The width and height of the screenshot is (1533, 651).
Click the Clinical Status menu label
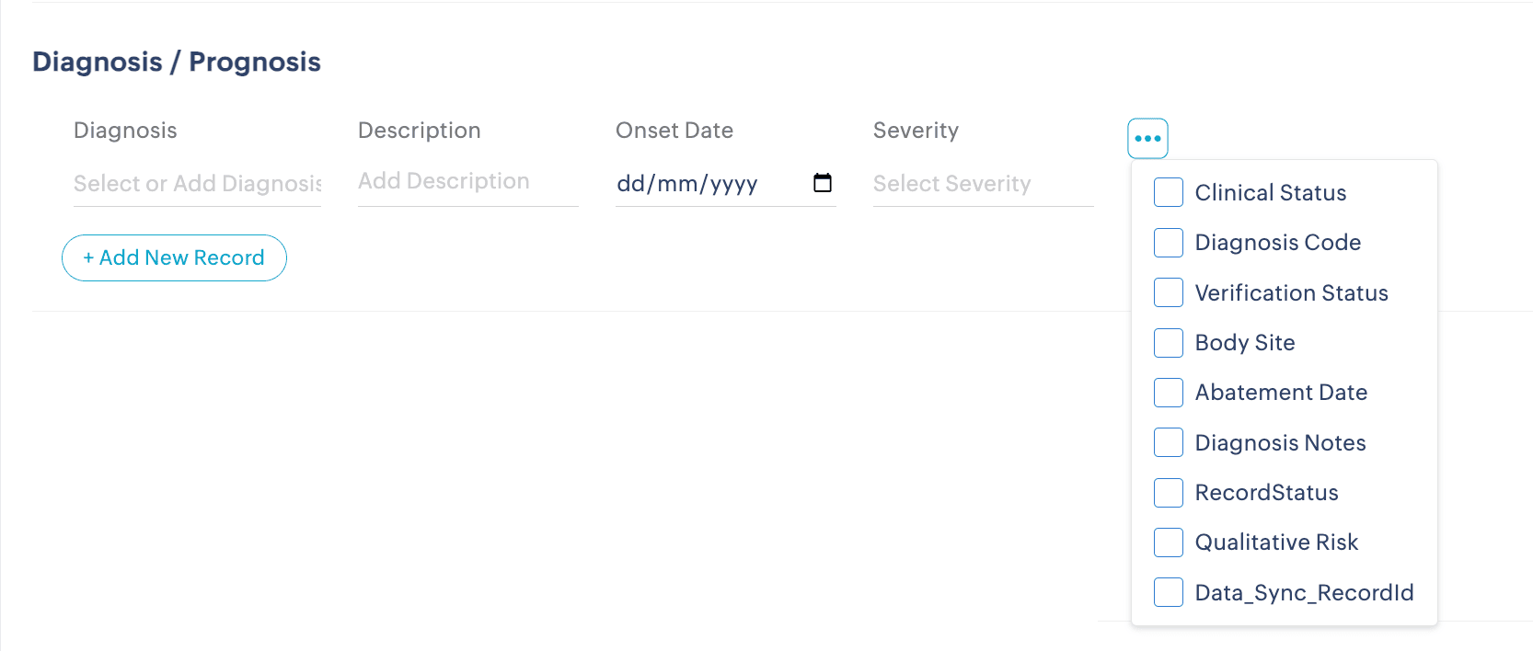click(x=1270, y=193)
